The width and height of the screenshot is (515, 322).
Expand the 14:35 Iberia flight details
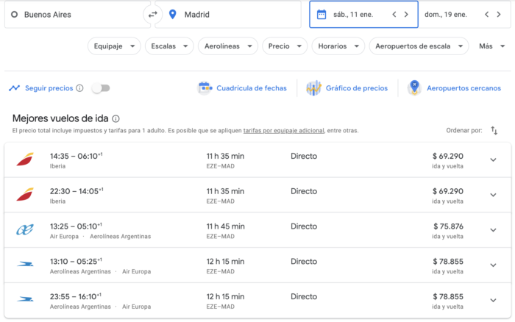coord(493,160)
